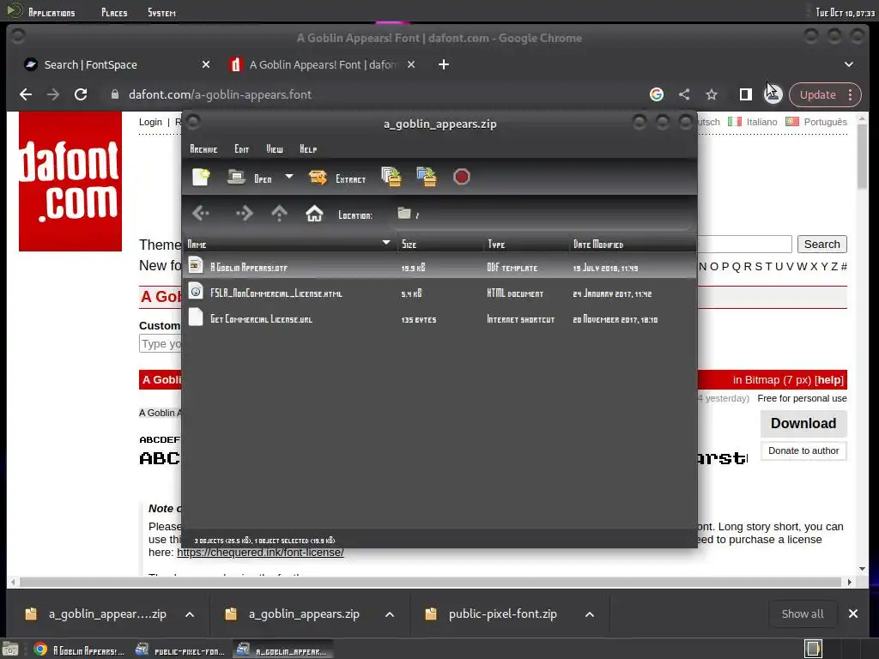Open the Help menu in archive manager

point(308,149)
